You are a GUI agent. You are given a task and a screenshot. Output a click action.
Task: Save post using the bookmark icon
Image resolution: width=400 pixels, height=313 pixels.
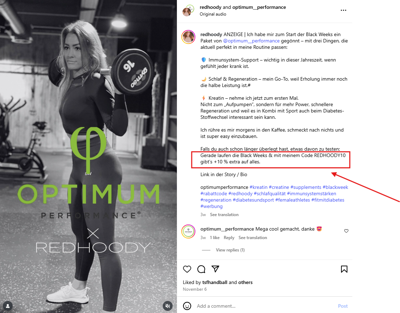point(344,269)
